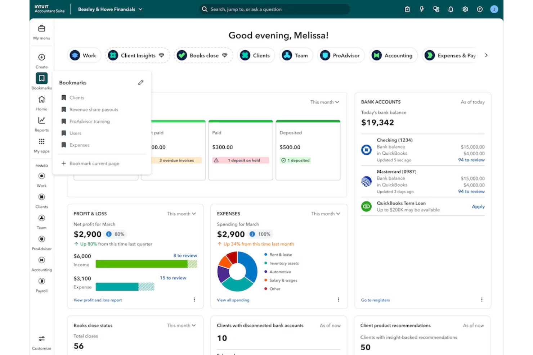
Task: Click the 1 deposit on hold badge
Action: click(241, 160)
